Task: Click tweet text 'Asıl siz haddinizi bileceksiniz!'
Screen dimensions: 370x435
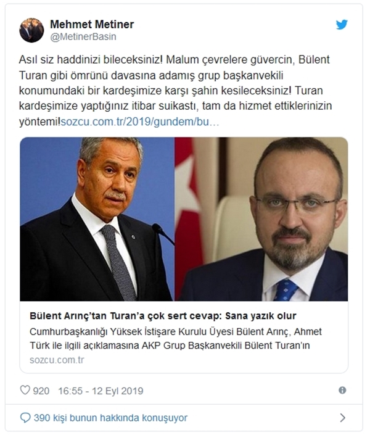Action: click(x=91, y=60)
